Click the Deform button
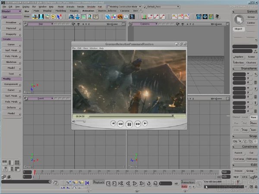The height and width of the screenshot is (194, 259). click(x=11, y=108)
